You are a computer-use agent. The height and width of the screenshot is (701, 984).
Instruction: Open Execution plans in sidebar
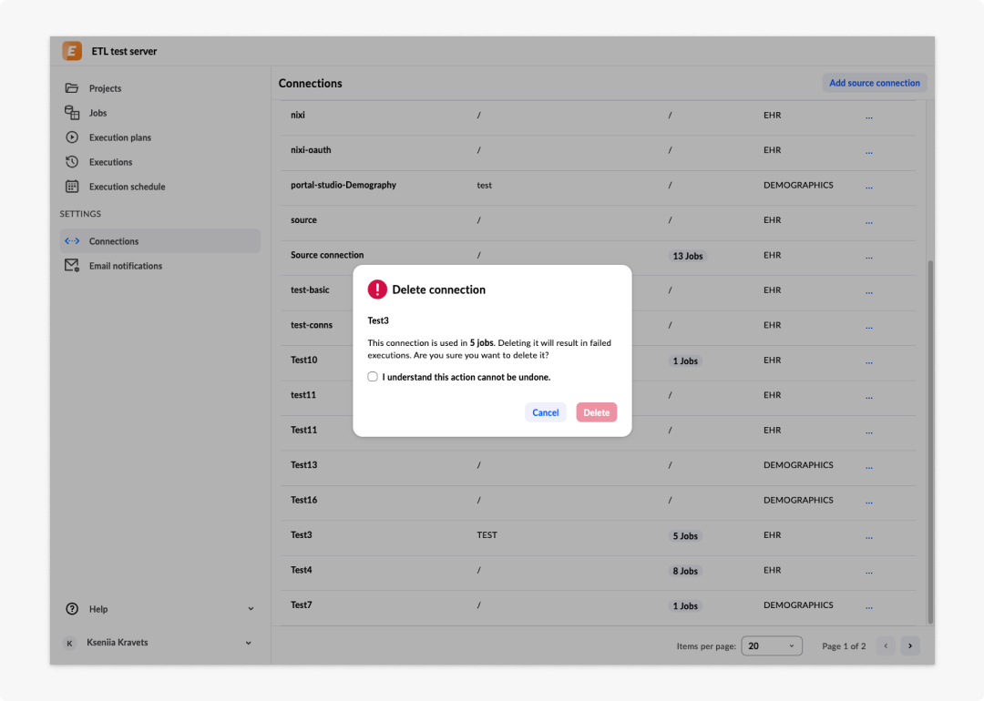tap(160, 137)
